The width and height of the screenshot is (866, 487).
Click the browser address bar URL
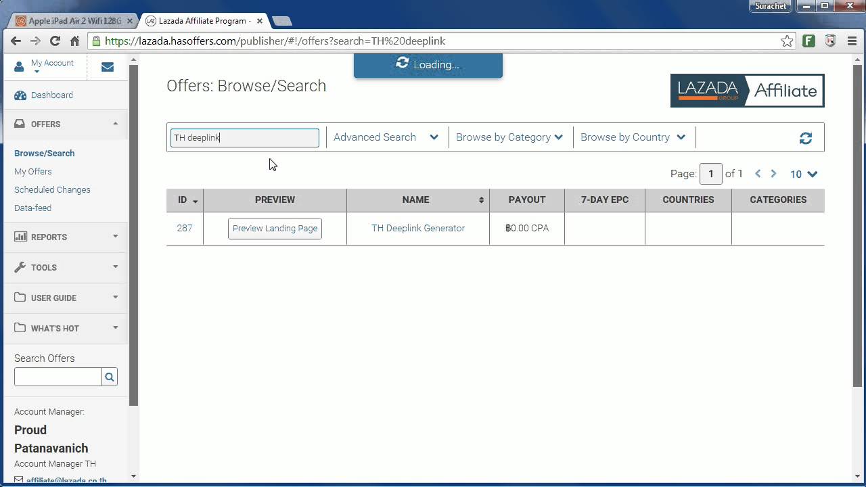click(275, 41)
